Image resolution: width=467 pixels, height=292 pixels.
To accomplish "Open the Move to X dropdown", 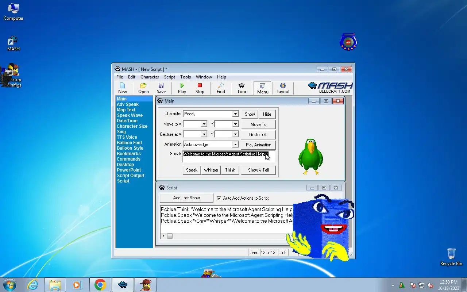I will pos(204,124).
